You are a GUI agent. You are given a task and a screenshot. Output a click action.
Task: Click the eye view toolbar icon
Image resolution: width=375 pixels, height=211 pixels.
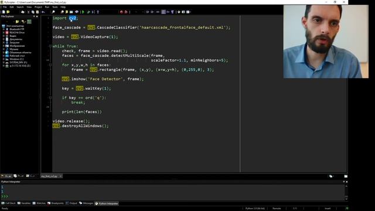[x=77, y=12]
